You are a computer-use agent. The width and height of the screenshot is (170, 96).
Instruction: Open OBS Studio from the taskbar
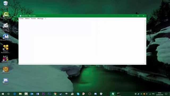90,94
